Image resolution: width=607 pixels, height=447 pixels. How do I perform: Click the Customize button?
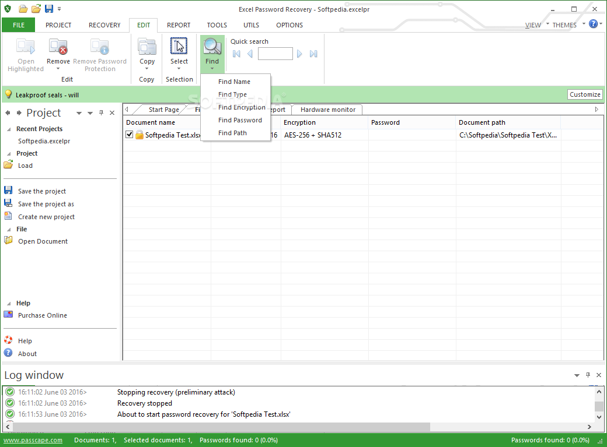click(585, 94)
